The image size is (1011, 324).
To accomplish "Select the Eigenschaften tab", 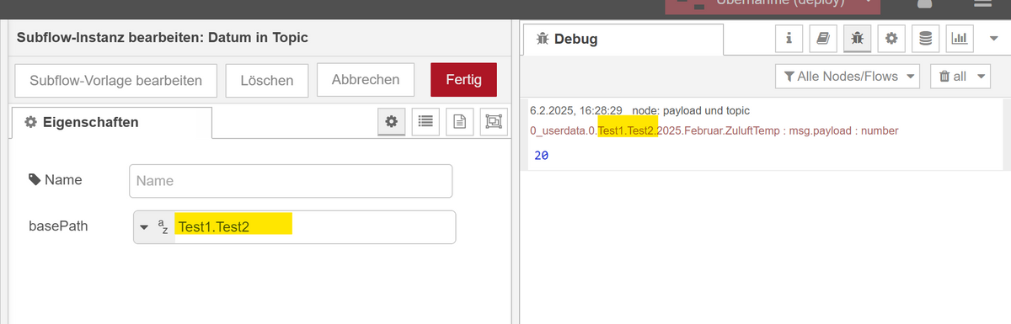I will click(110, 122).
